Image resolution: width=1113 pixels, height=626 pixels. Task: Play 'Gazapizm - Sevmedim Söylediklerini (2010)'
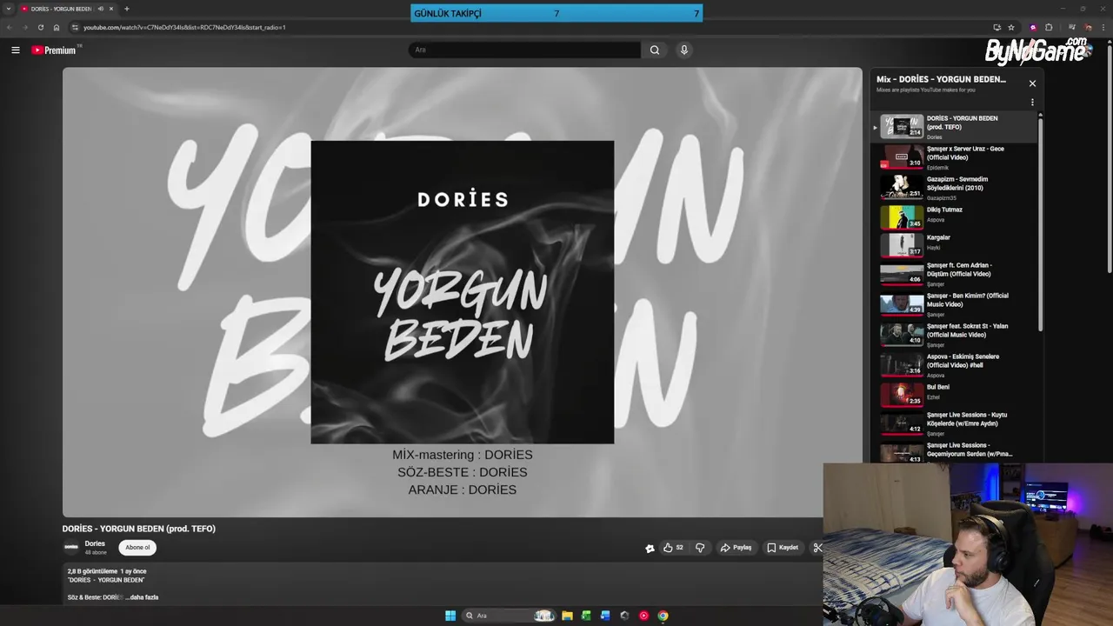(955, 188)
